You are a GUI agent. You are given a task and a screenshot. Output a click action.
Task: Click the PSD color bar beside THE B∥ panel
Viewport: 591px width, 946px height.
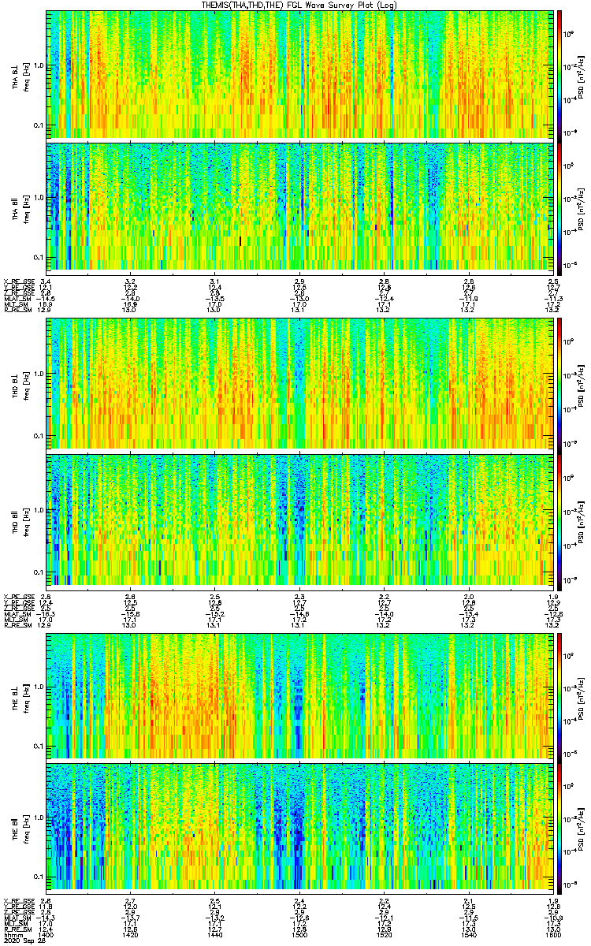[x=559, y=827]
